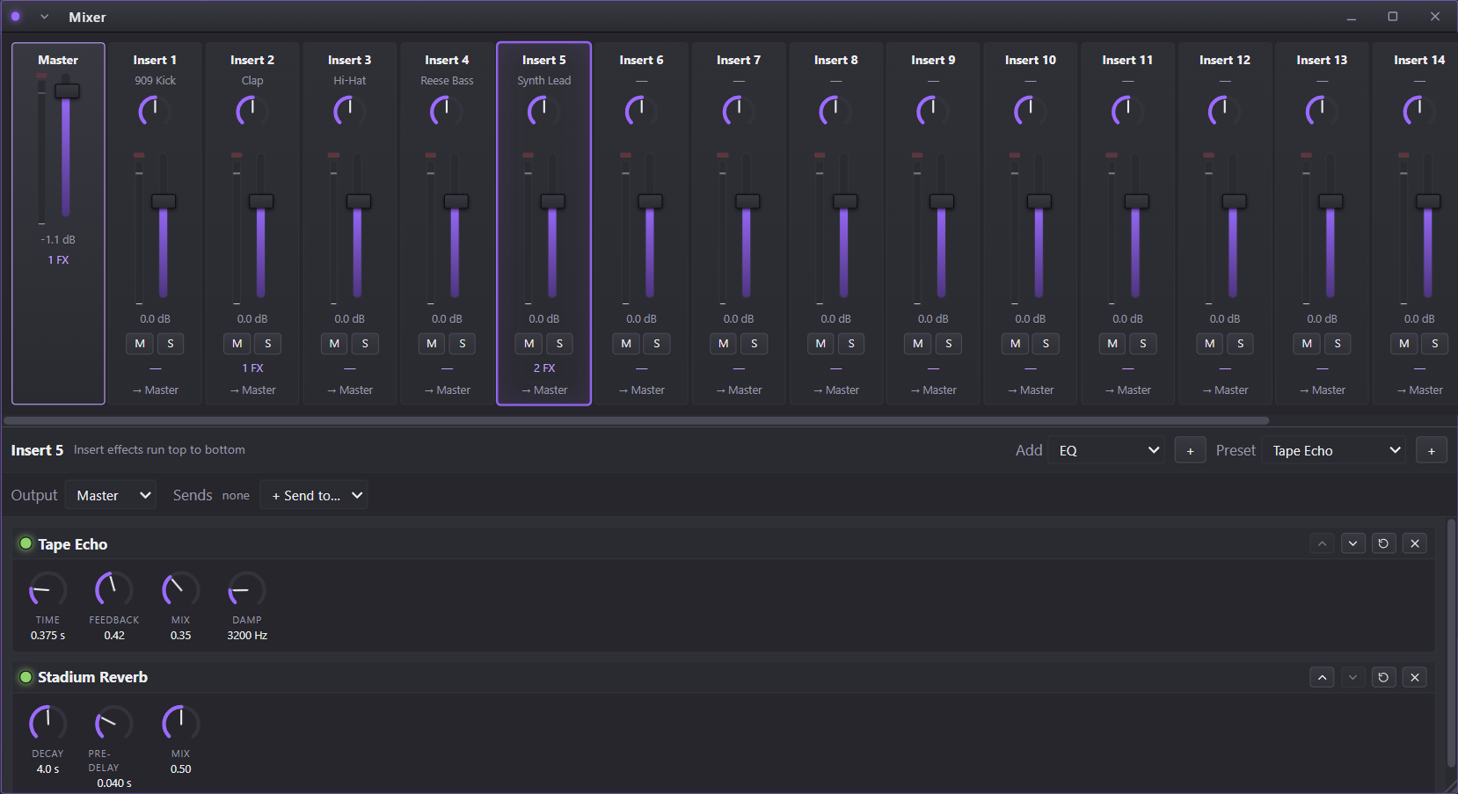This screenshot has width=1458, height=794.
Task: Open the Output Master dropdown
Action: tap(111, 495)
